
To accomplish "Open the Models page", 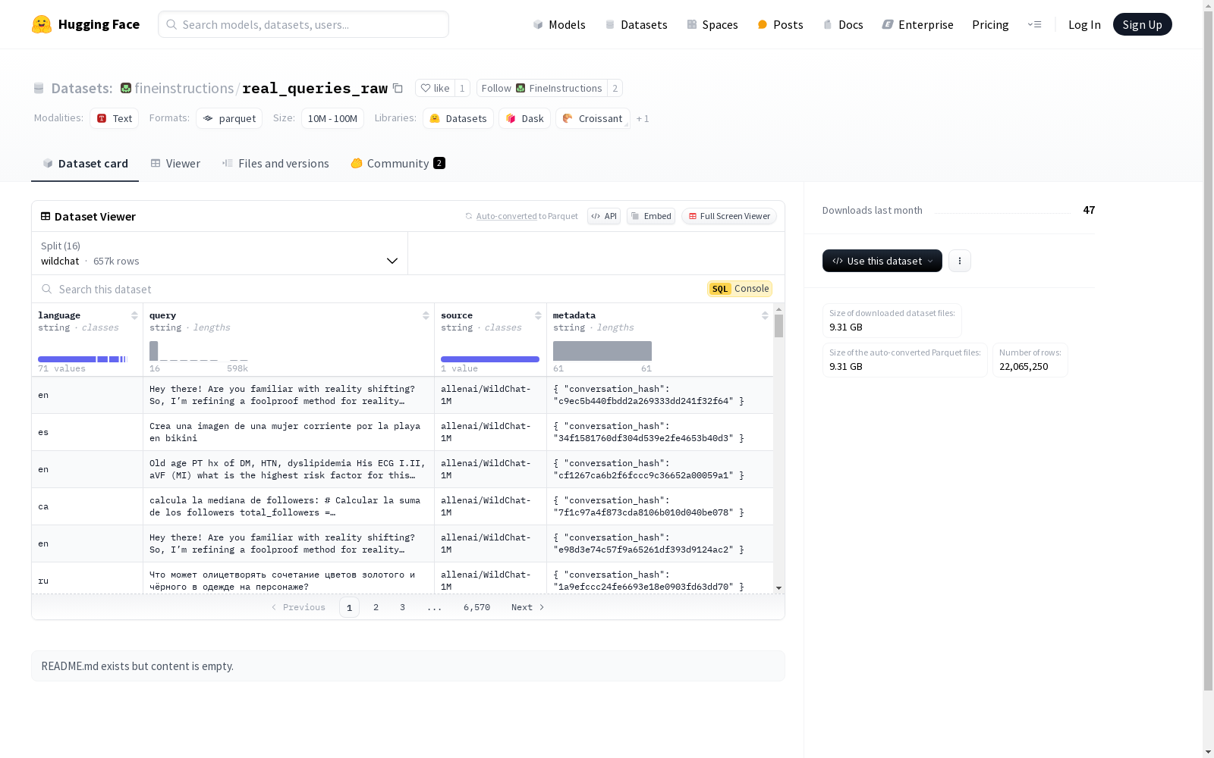I will 559,24.
